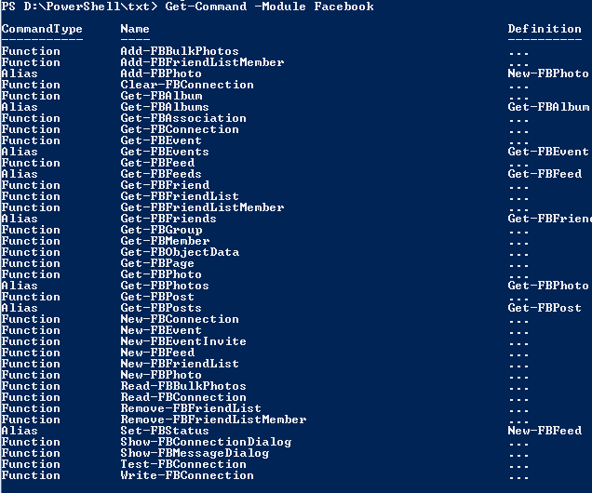Click New-FBFeed definition in Set-FBStatus row
The image size is (592, 493).
click(x=545, y=431)
